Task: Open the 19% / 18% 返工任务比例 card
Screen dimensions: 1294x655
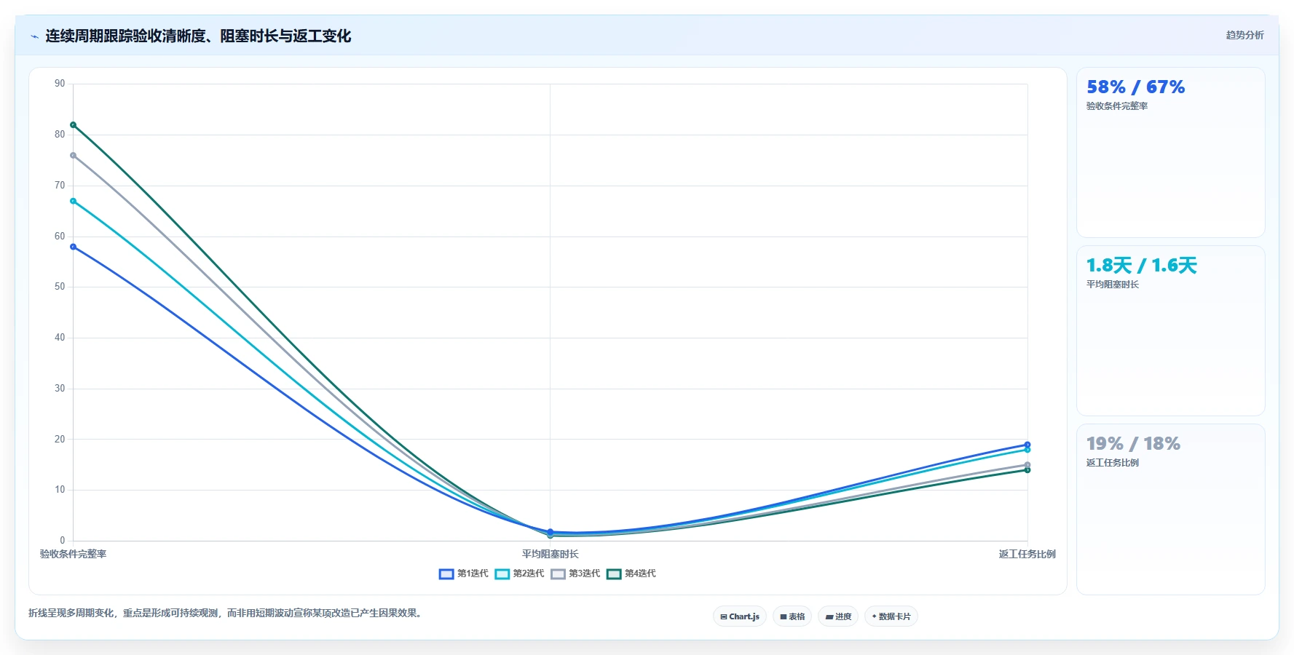Action: [1170, 509]
